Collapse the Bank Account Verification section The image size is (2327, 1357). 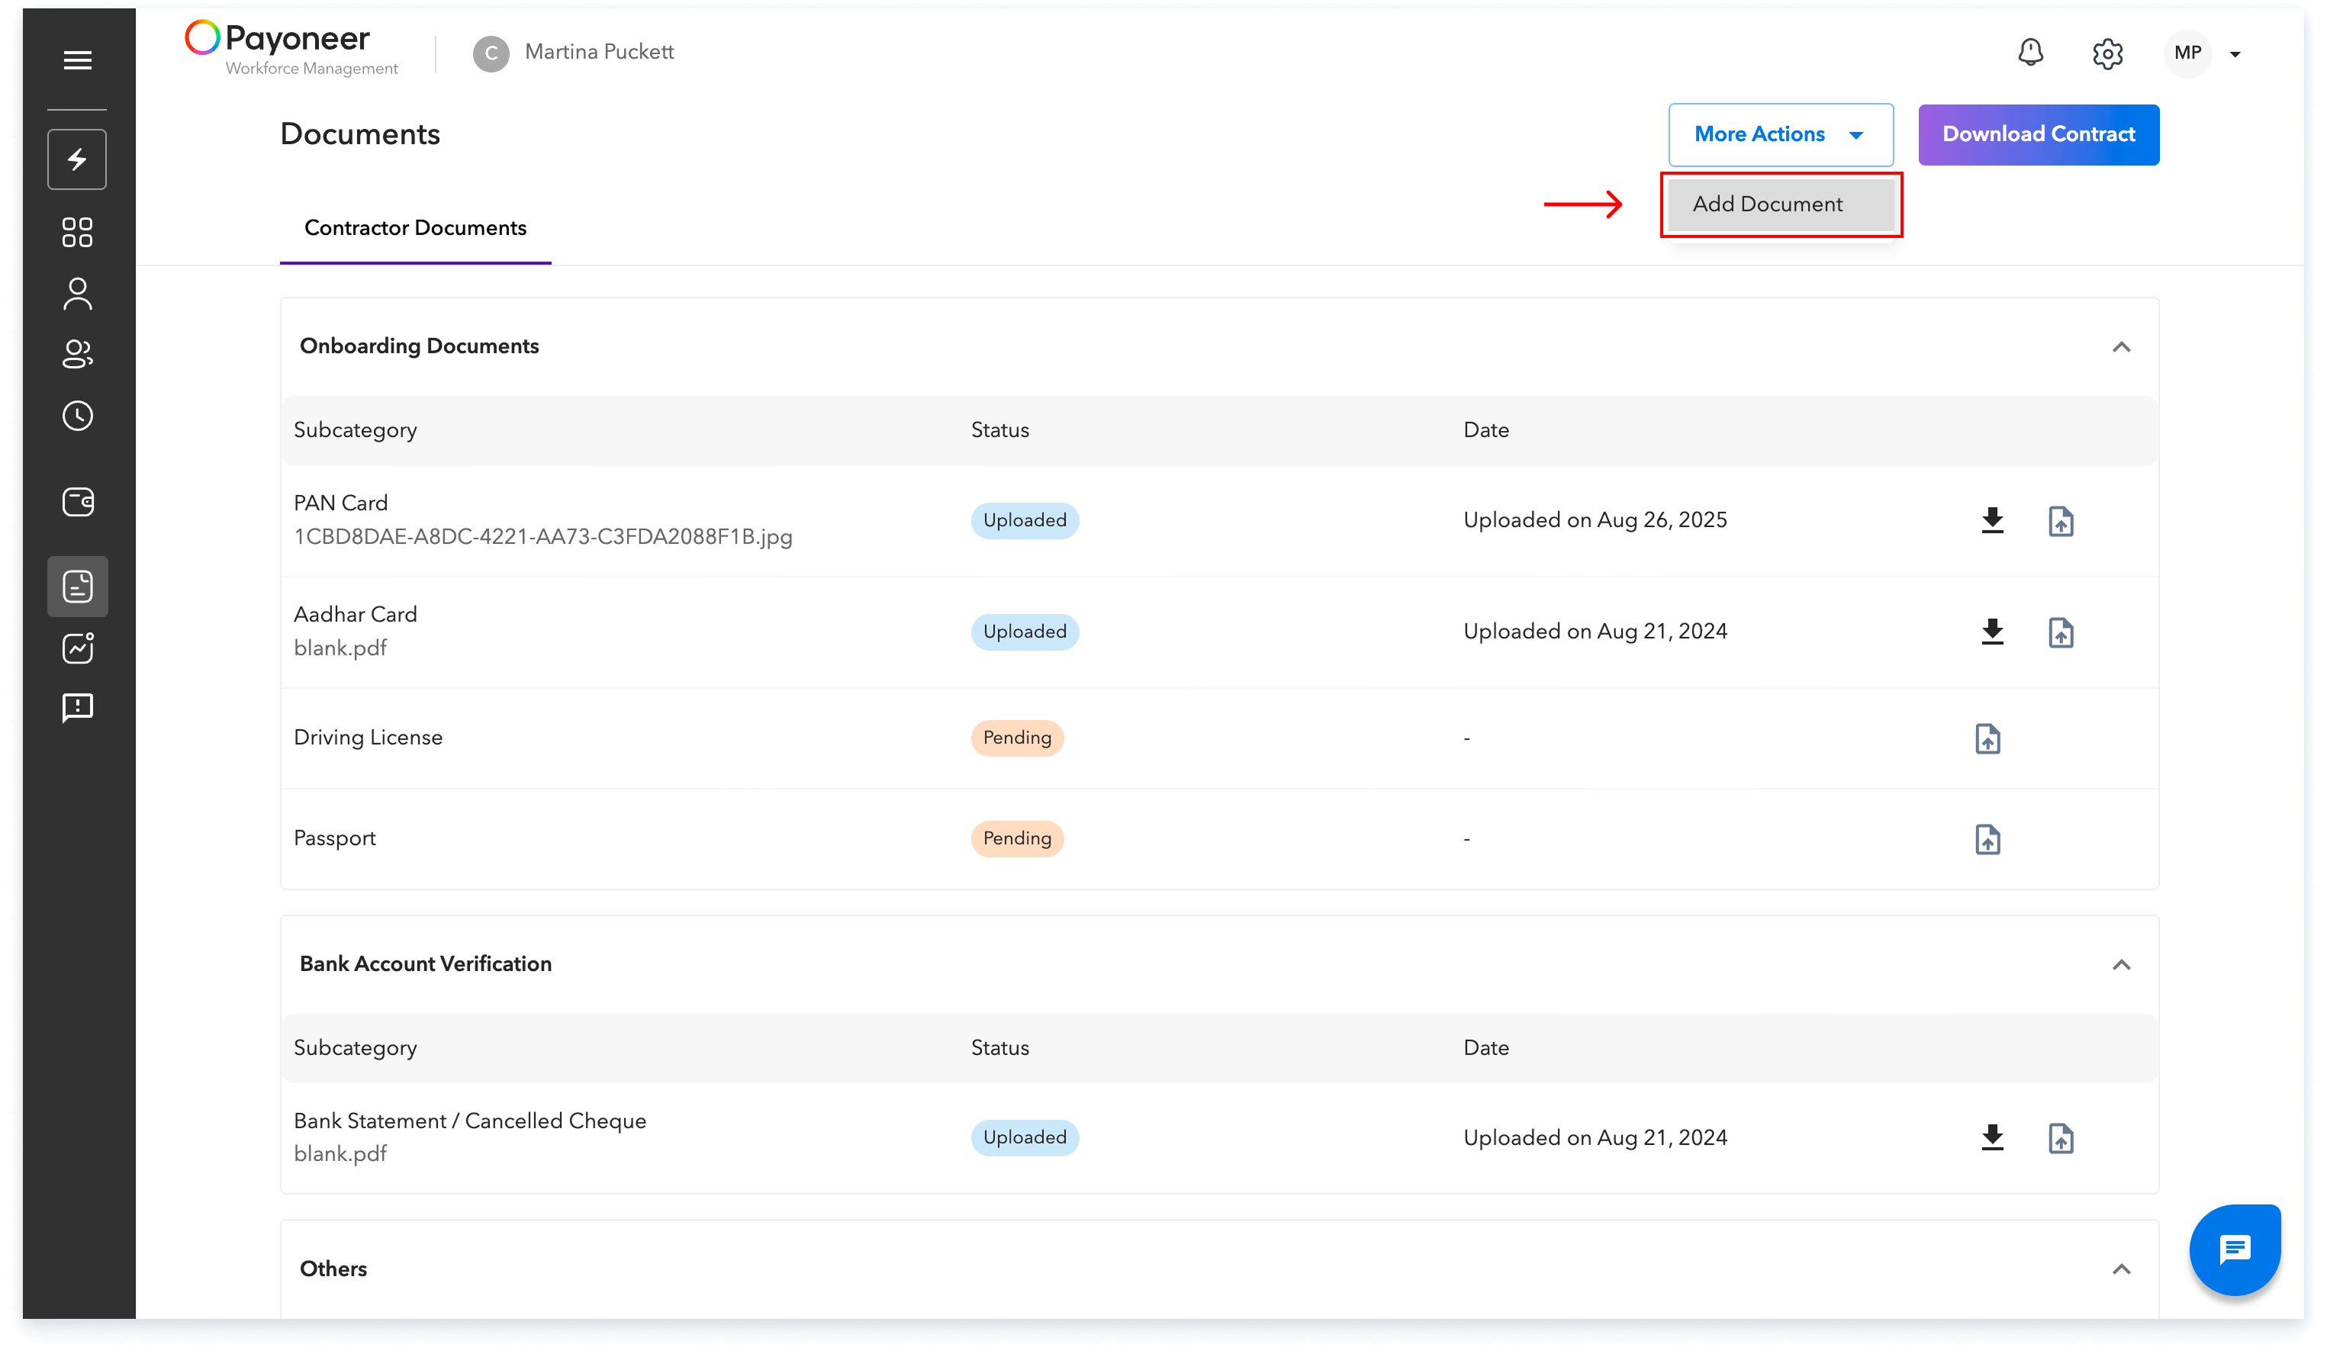tap(2121, 965)
